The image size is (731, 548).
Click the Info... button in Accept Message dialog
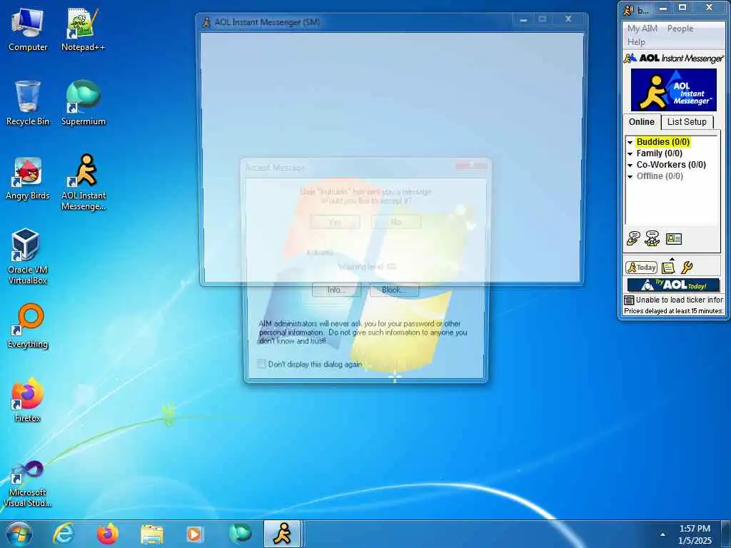pyautogui.click(x=337, y=290)
